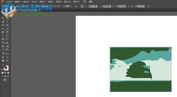The width and height of the screenshot is (177, 97).
Task: Select the Rectangular Grid tool
Action: coord(3,25)
